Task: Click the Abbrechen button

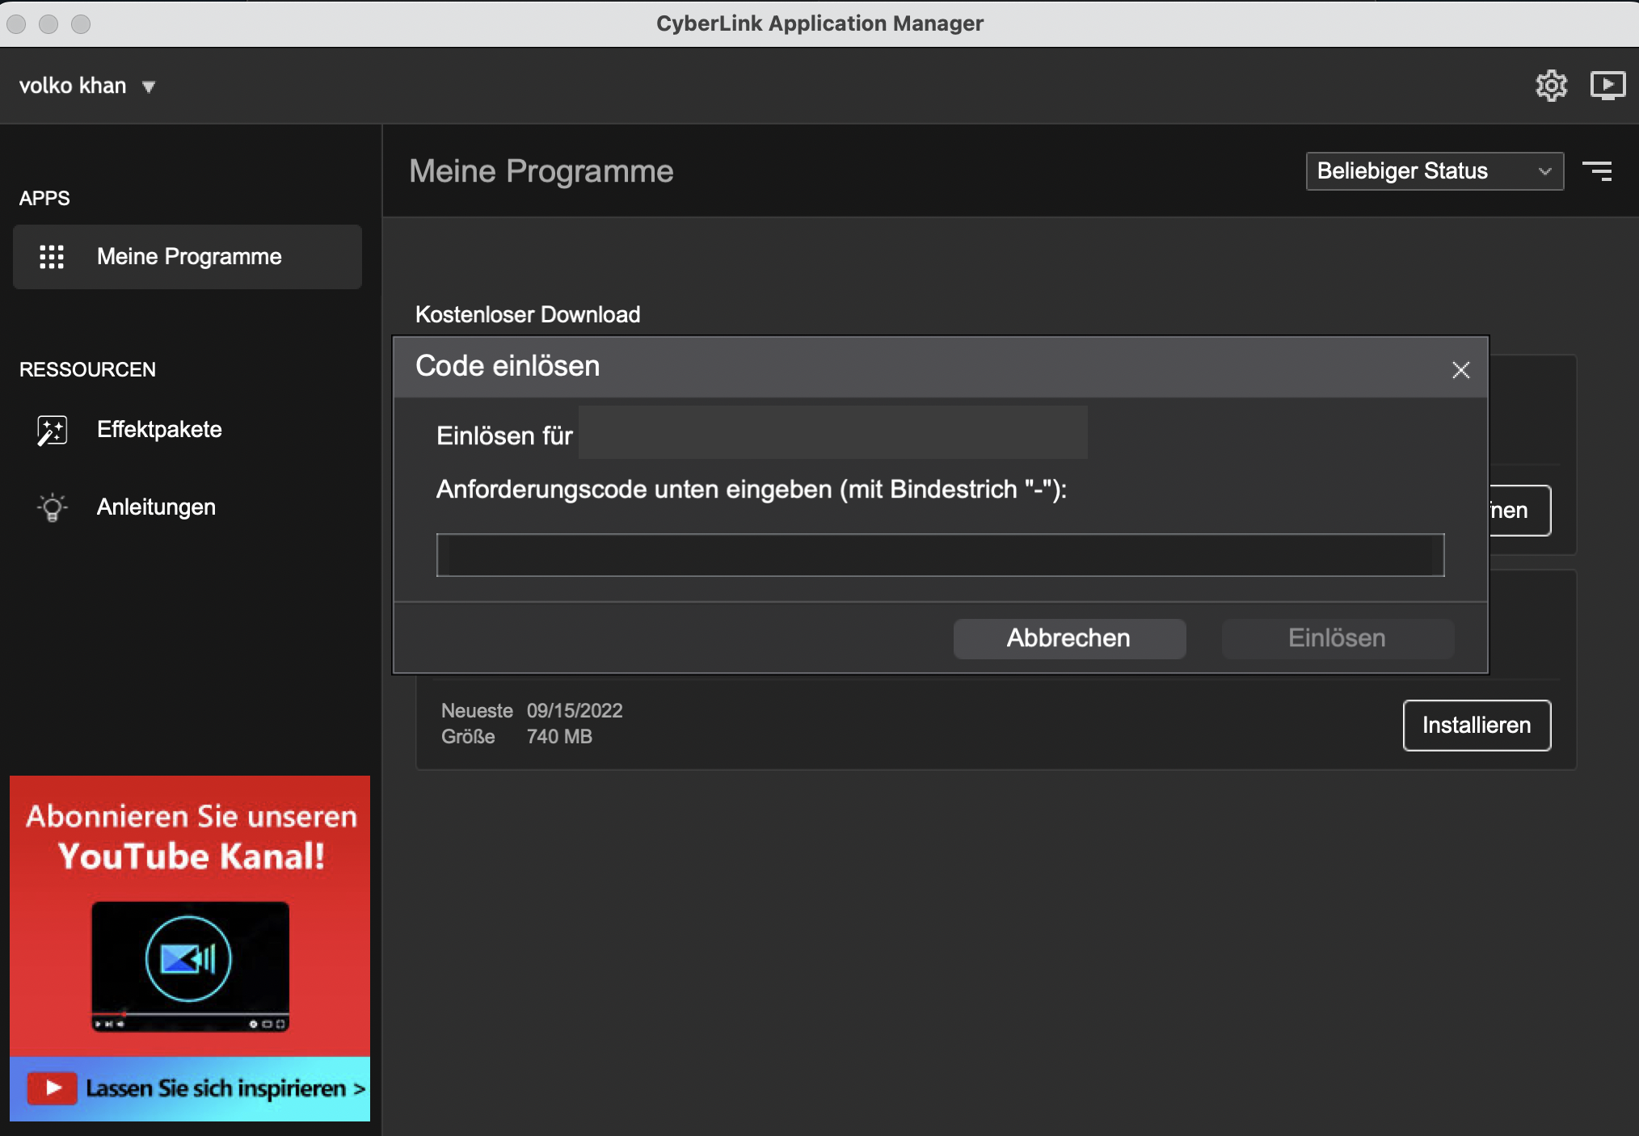Action: click(x=1068, y=638)
